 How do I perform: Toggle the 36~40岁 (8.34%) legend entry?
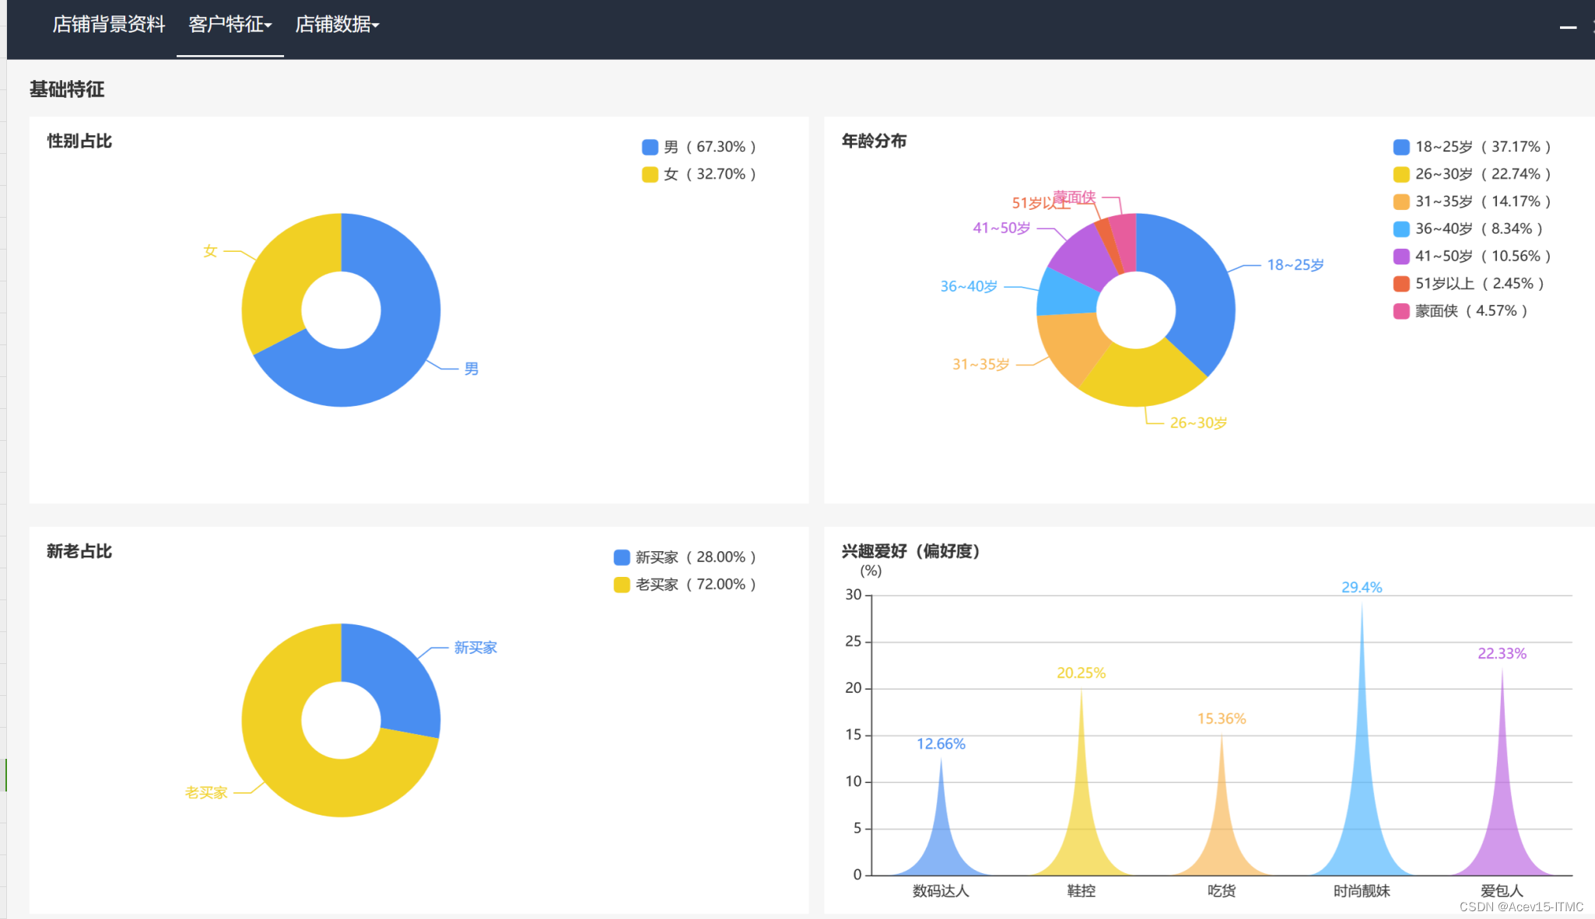click(x=1468, y=229)
